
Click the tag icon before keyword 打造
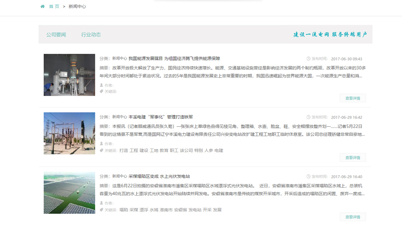pyautogui.click(x=102, y=150)
